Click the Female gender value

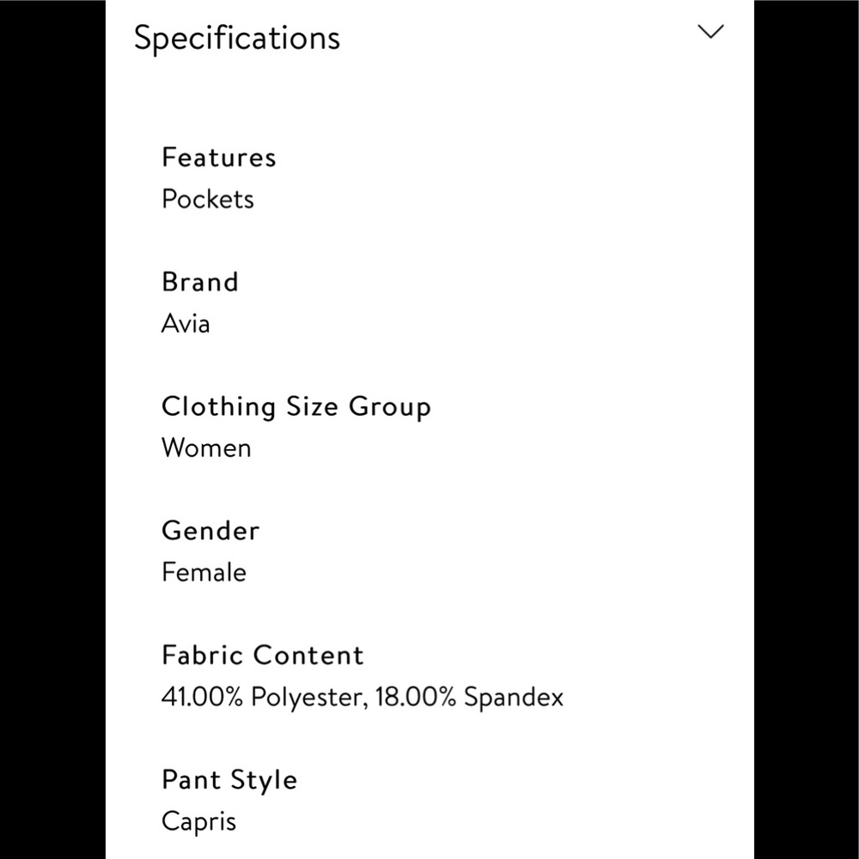pyautogui.click(x=204, y=573)
